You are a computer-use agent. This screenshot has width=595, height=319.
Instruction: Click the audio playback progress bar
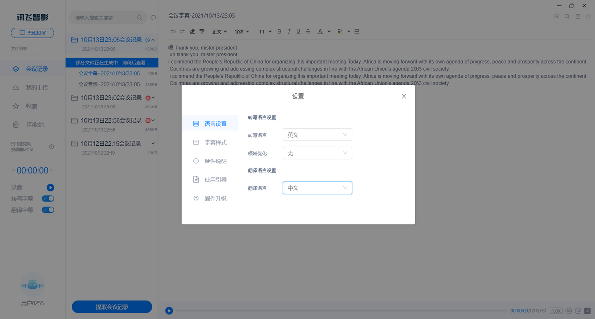[x=337, y=311]
